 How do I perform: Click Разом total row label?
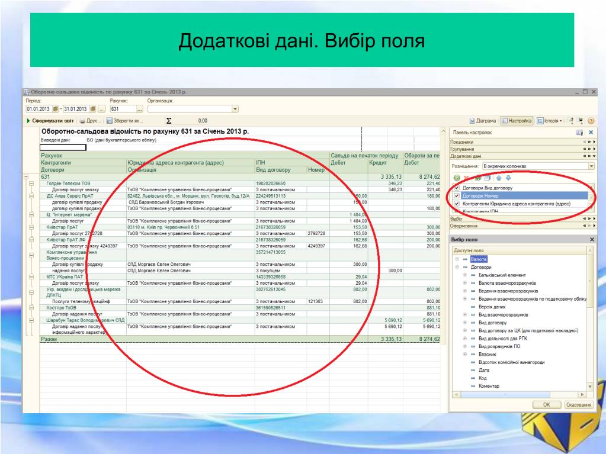(49, 339)
